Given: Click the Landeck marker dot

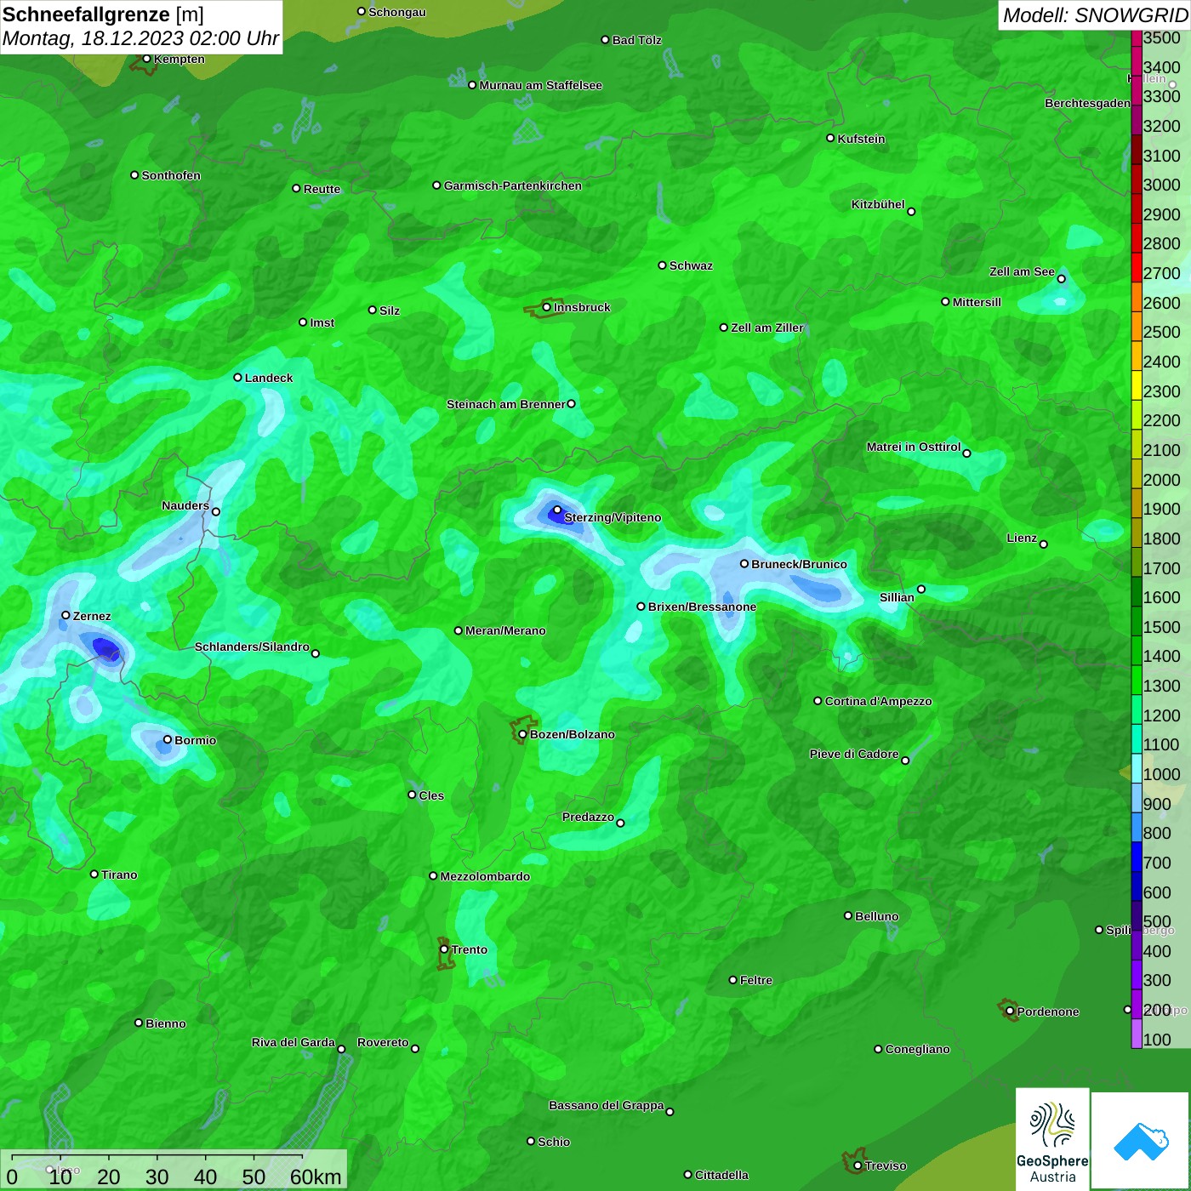Looking at the screenshot, I should point(237,377).
